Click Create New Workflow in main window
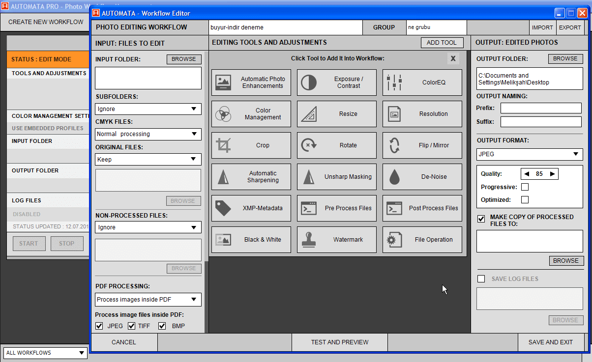The width and height of the screenshot is (592, 362). pos(46,22)
